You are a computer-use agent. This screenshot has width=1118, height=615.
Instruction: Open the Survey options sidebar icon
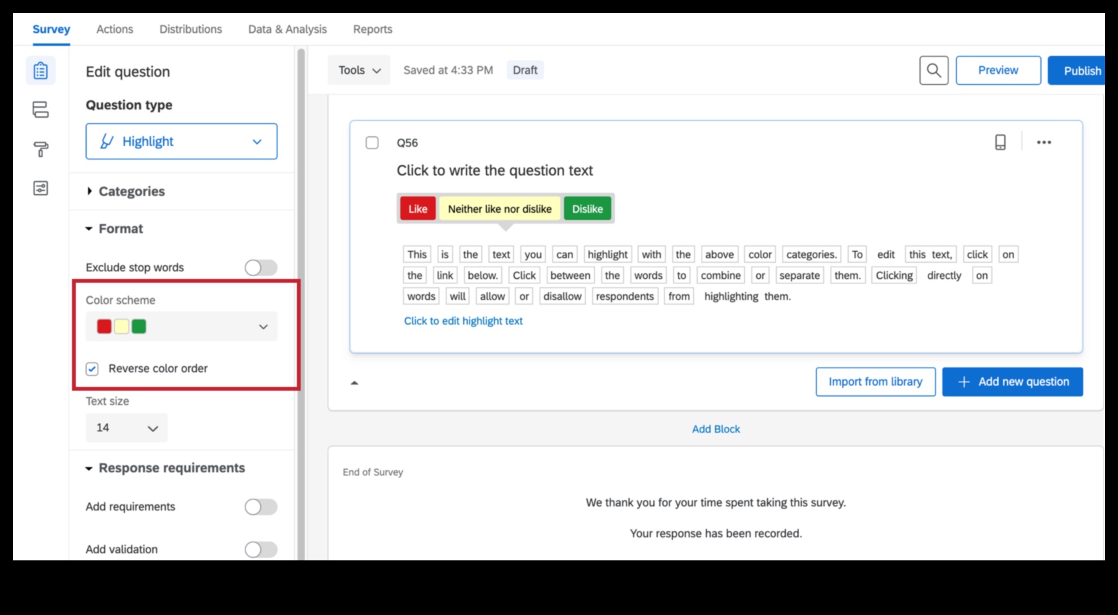click(40, 188)
